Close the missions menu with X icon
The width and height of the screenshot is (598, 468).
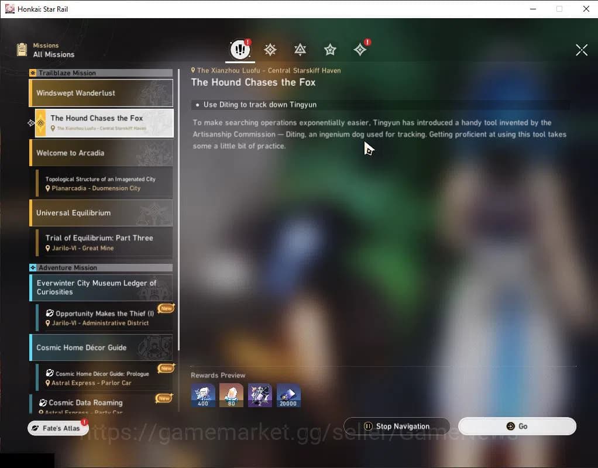tap(582, 50)
